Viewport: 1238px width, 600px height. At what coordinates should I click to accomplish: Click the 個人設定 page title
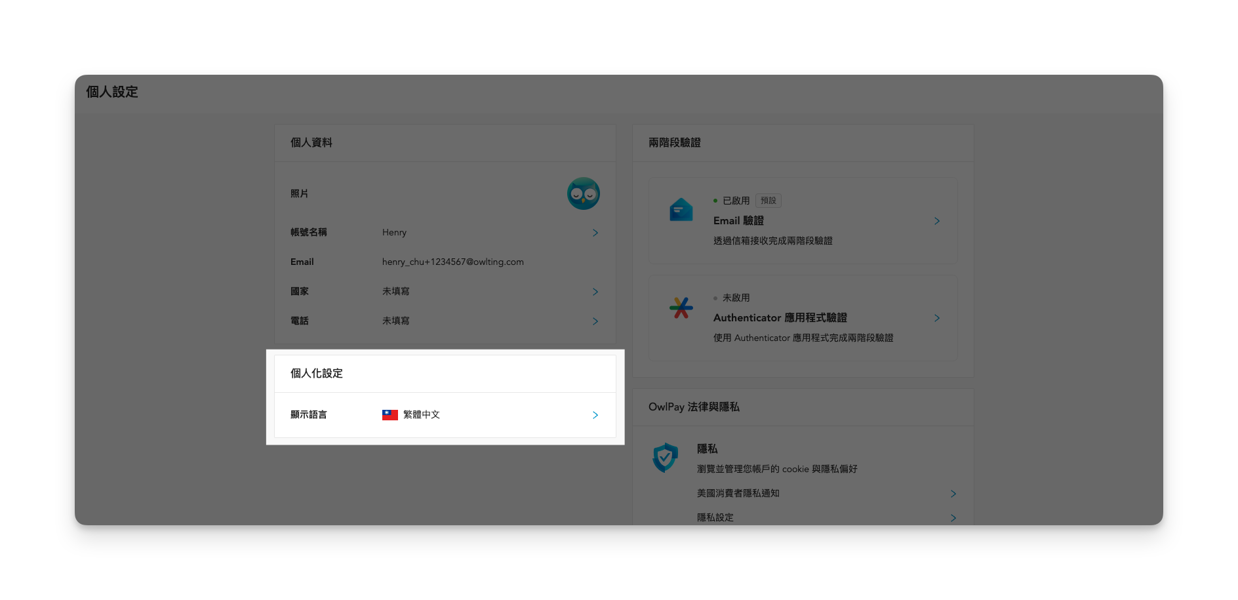click(x=112, y=92)
